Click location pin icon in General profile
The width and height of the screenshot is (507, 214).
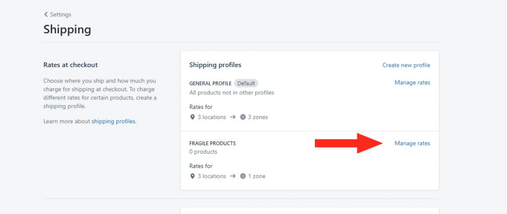[x=193, y=117]
